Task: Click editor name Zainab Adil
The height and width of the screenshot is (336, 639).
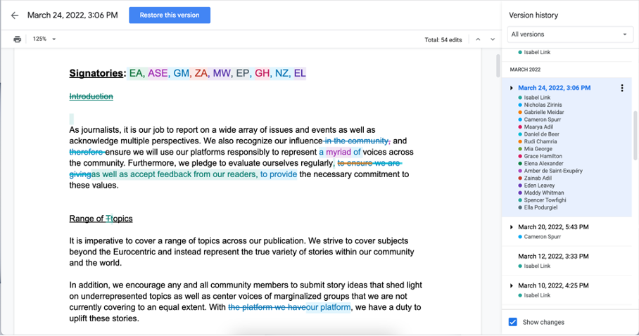Action: (538, 179)
